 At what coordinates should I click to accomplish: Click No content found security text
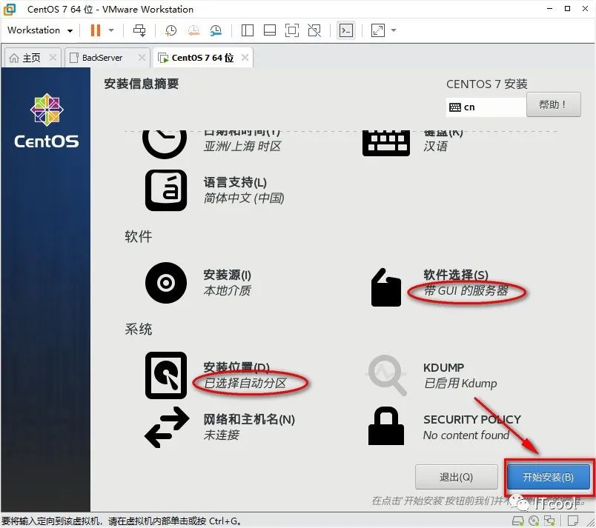pyautogui.click(x=466, y=435)
